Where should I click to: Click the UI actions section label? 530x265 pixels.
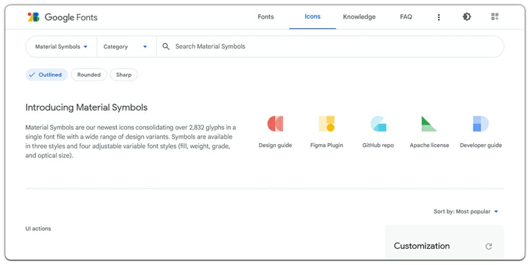click(38, 229)
